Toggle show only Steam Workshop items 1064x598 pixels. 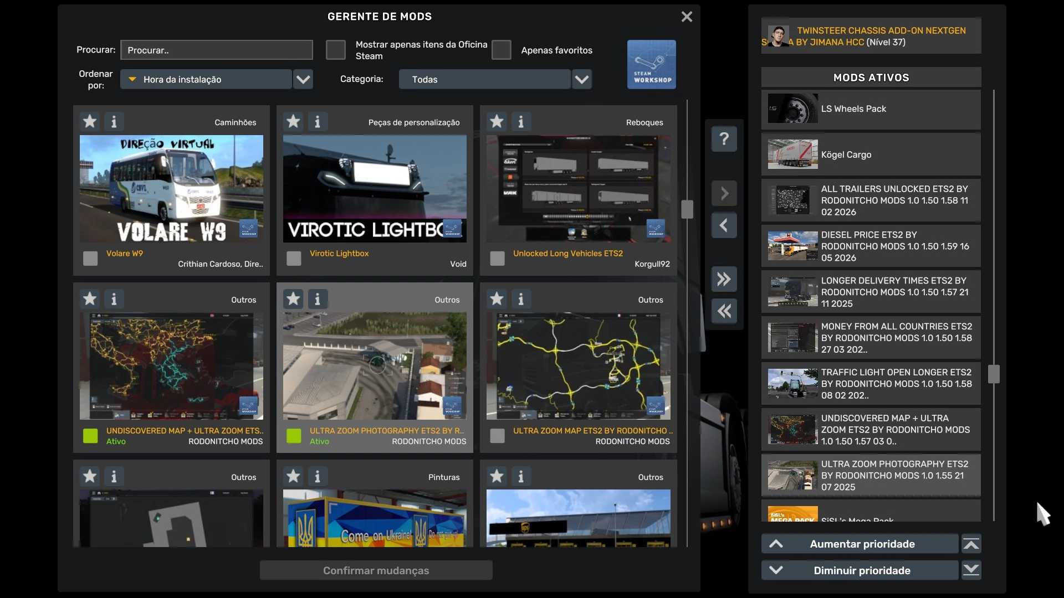point(336,50)
